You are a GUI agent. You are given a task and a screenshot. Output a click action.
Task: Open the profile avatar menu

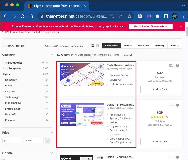point(175,16)
